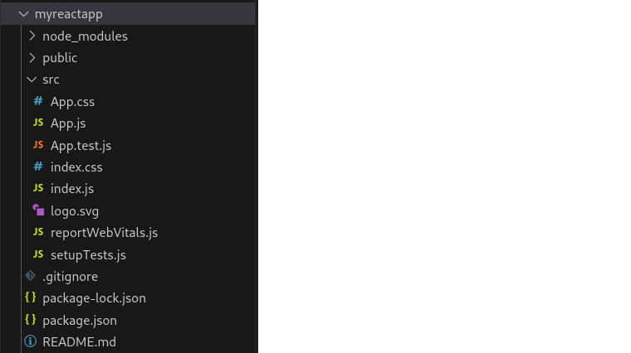Expand the public folder chevron

click(32, 57)
